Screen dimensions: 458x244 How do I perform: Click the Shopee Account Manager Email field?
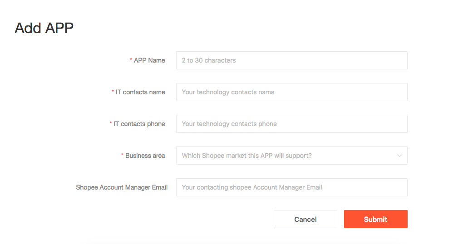pyautogui.click(x=291, y=187)
